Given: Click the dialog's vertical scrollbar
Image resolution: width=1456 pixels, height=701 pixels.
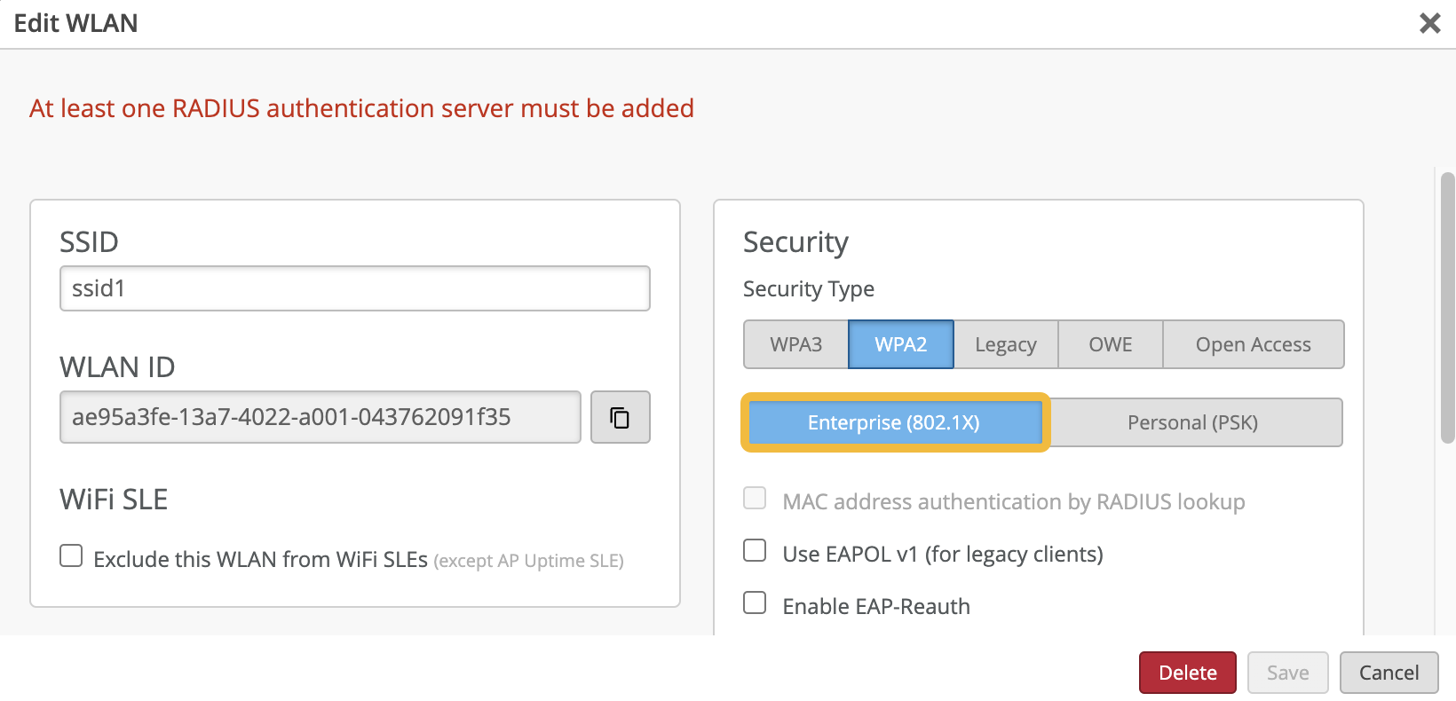Looking at the screenshot, I should tap(1447, 307).
